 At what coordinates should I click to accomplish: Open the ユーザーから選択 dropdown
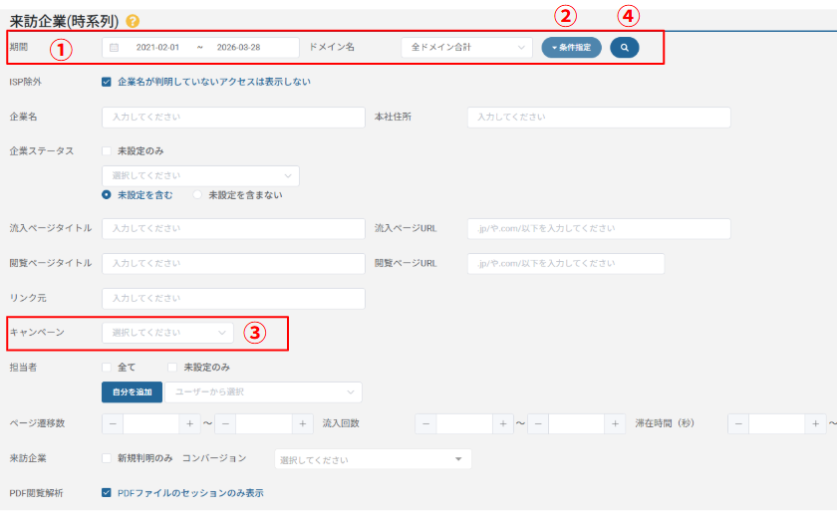263,391
